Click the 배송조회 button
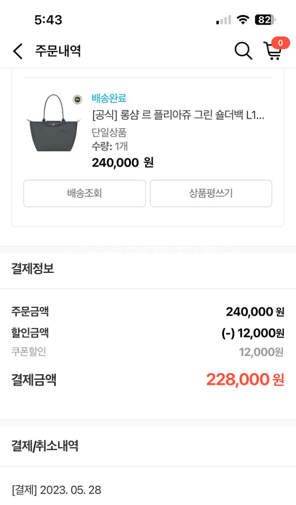The width and height of the screenshot is (296, 505). coord(84,193)
